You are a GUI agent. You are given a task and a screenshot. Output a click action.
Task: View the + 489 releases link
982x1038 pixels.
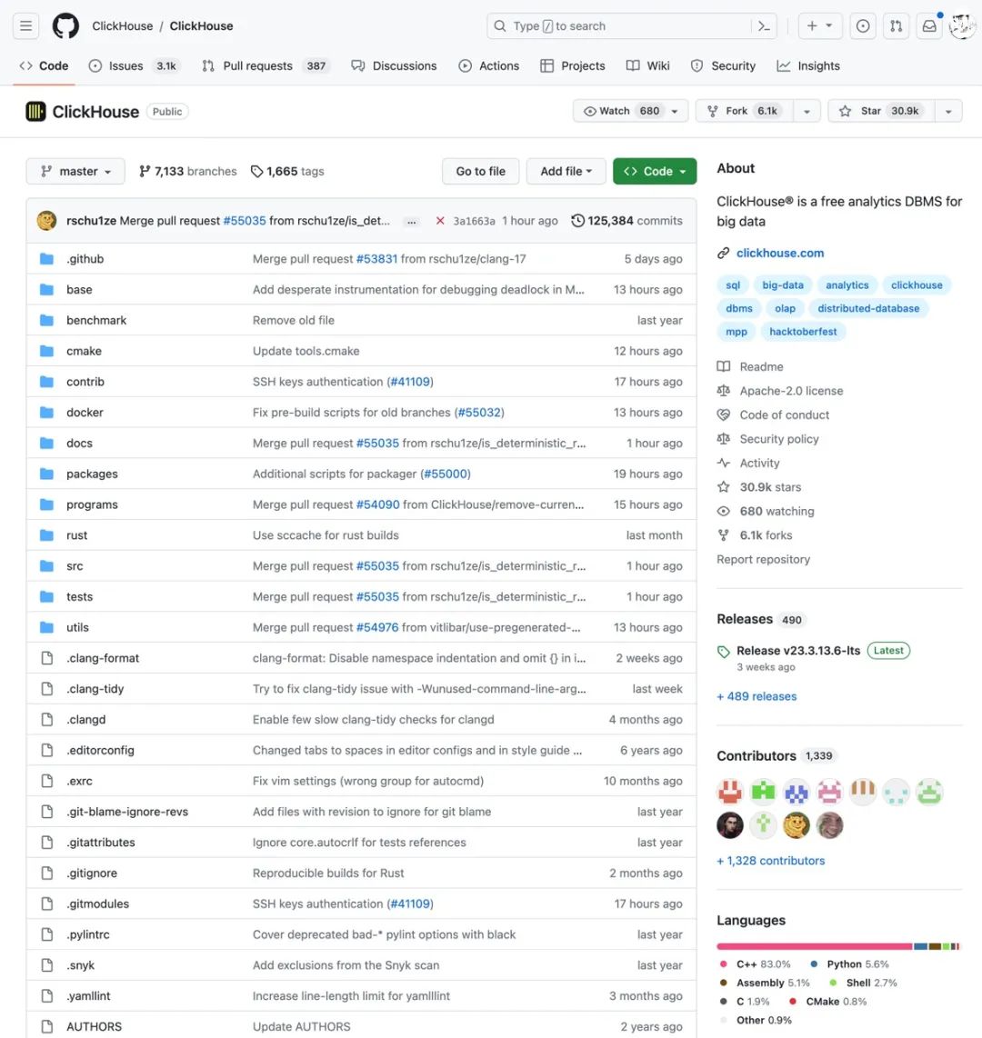pos(757,696)
